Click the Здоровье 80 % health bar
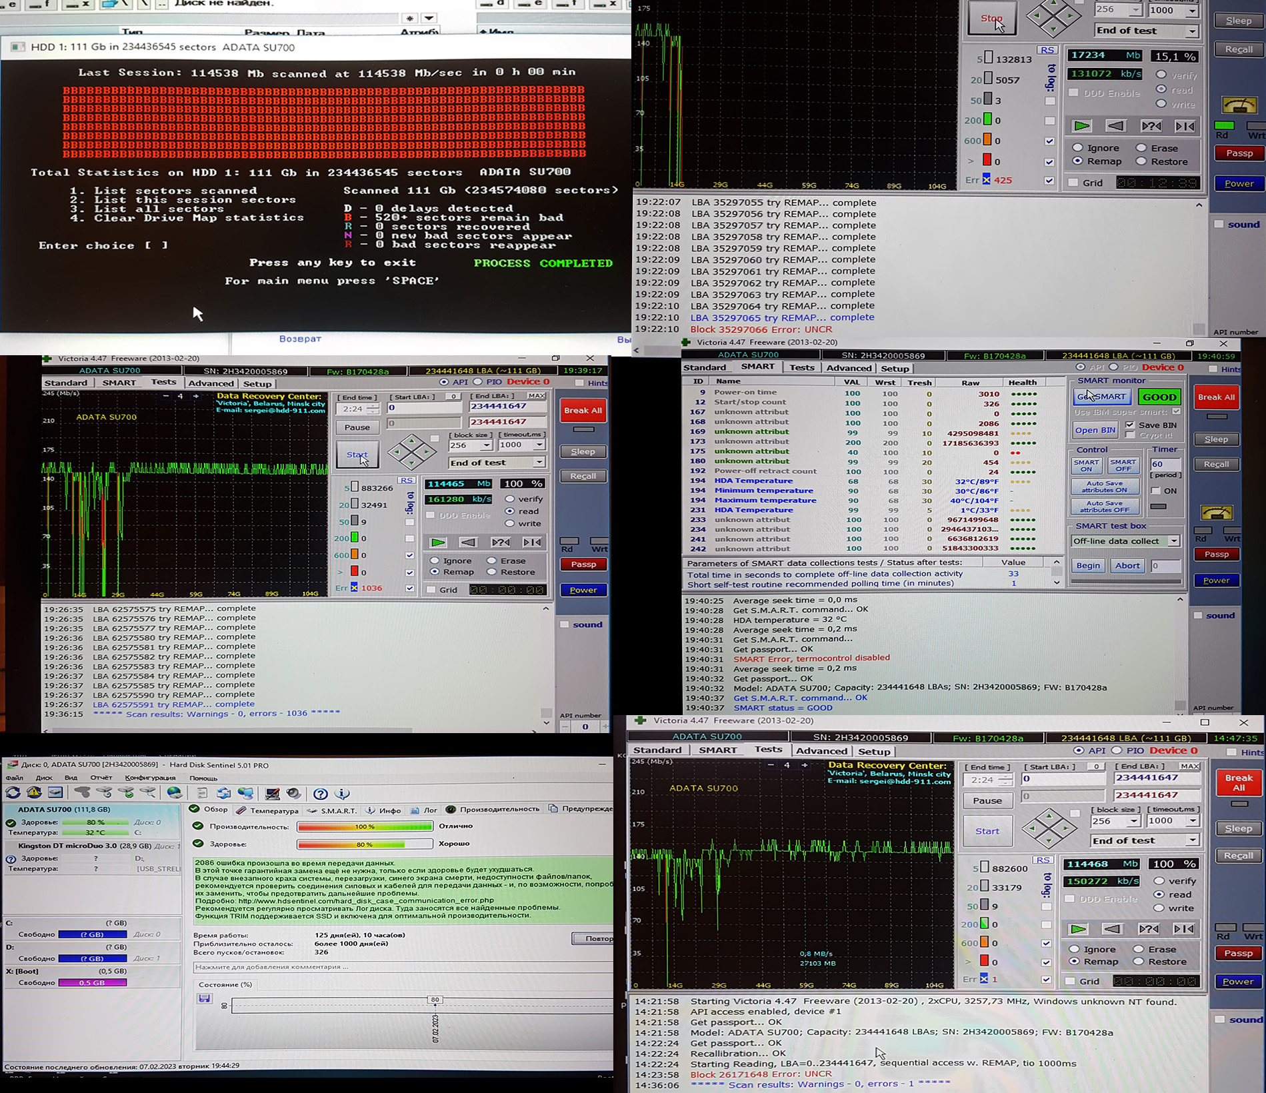Screen dimensions: 1266x1093 pos(365,844)
